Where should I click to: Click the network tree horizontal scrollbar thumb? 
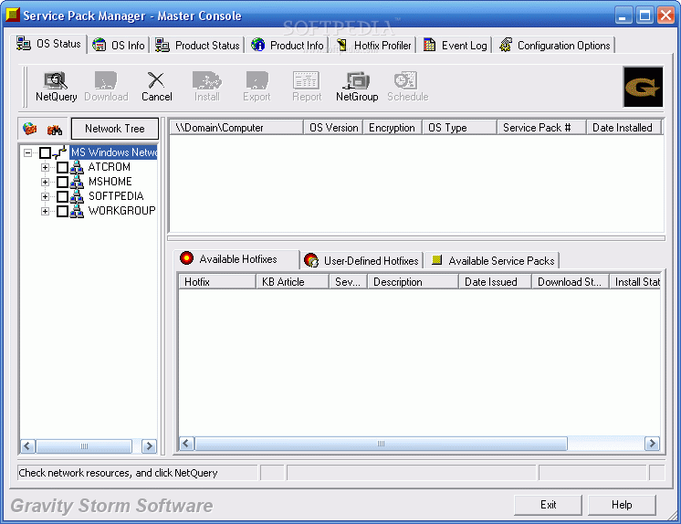click(x=84, y=446)
